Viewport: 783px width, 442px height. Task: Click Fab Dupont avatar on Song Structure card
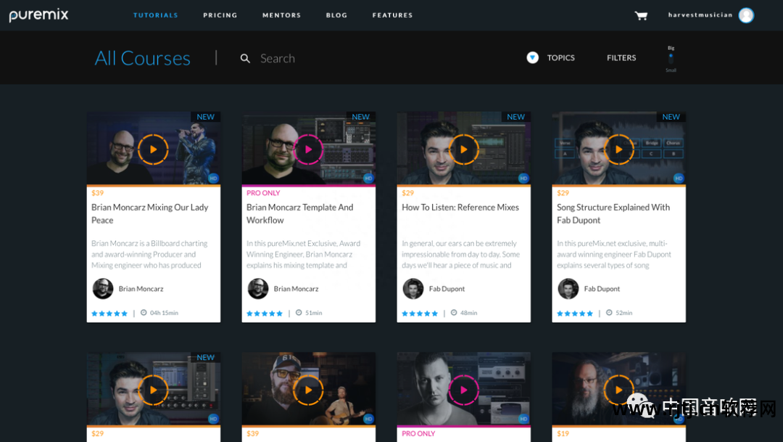click(x=568, y=289)
